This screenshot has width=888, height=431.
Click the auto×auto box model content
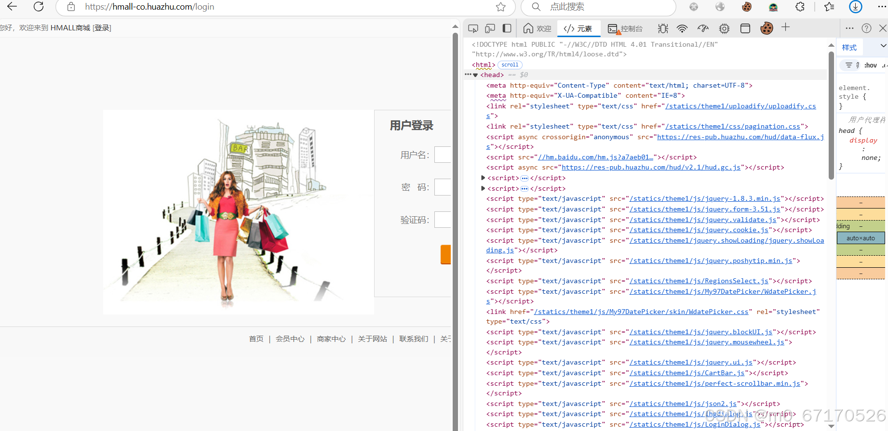(861, 238)
